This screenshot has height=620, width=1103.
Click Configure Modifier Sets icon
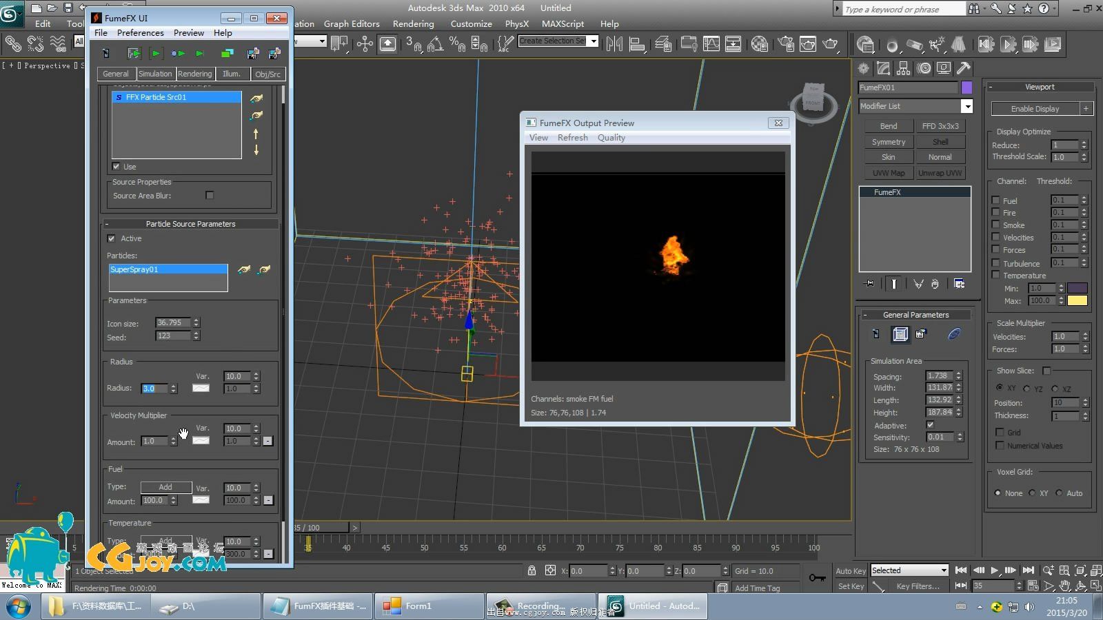point(959,284)
